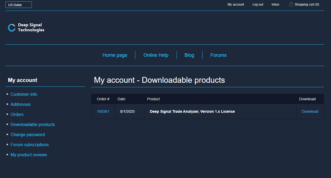Open Shopping cart (0) link
331x178 pixels.
point(307,5)
